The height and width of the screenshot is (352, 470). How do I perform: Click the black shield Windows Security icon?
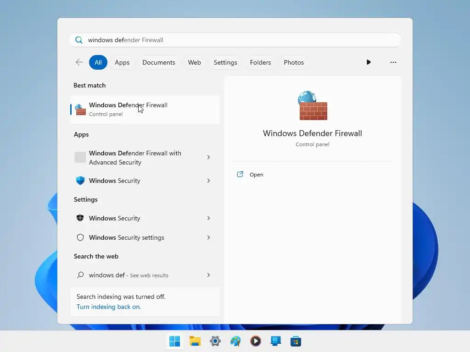click(80, 218)
